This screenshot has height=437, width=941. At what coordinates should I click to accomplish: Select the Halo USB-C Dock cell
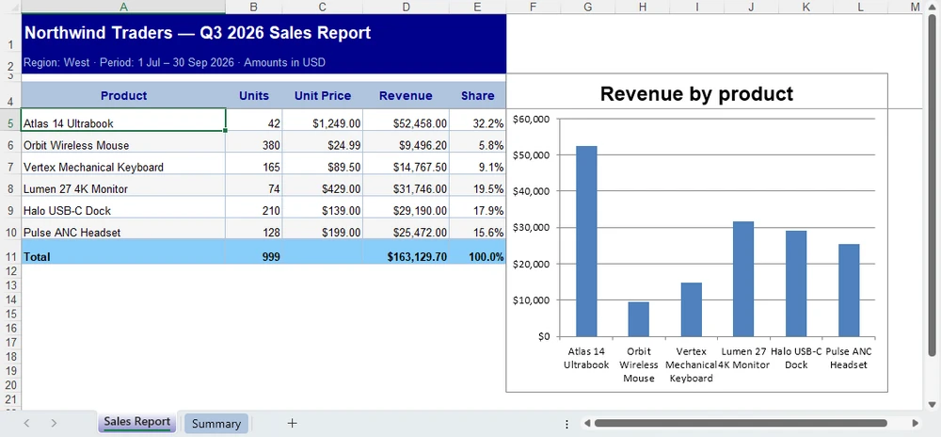pos(123,208)
